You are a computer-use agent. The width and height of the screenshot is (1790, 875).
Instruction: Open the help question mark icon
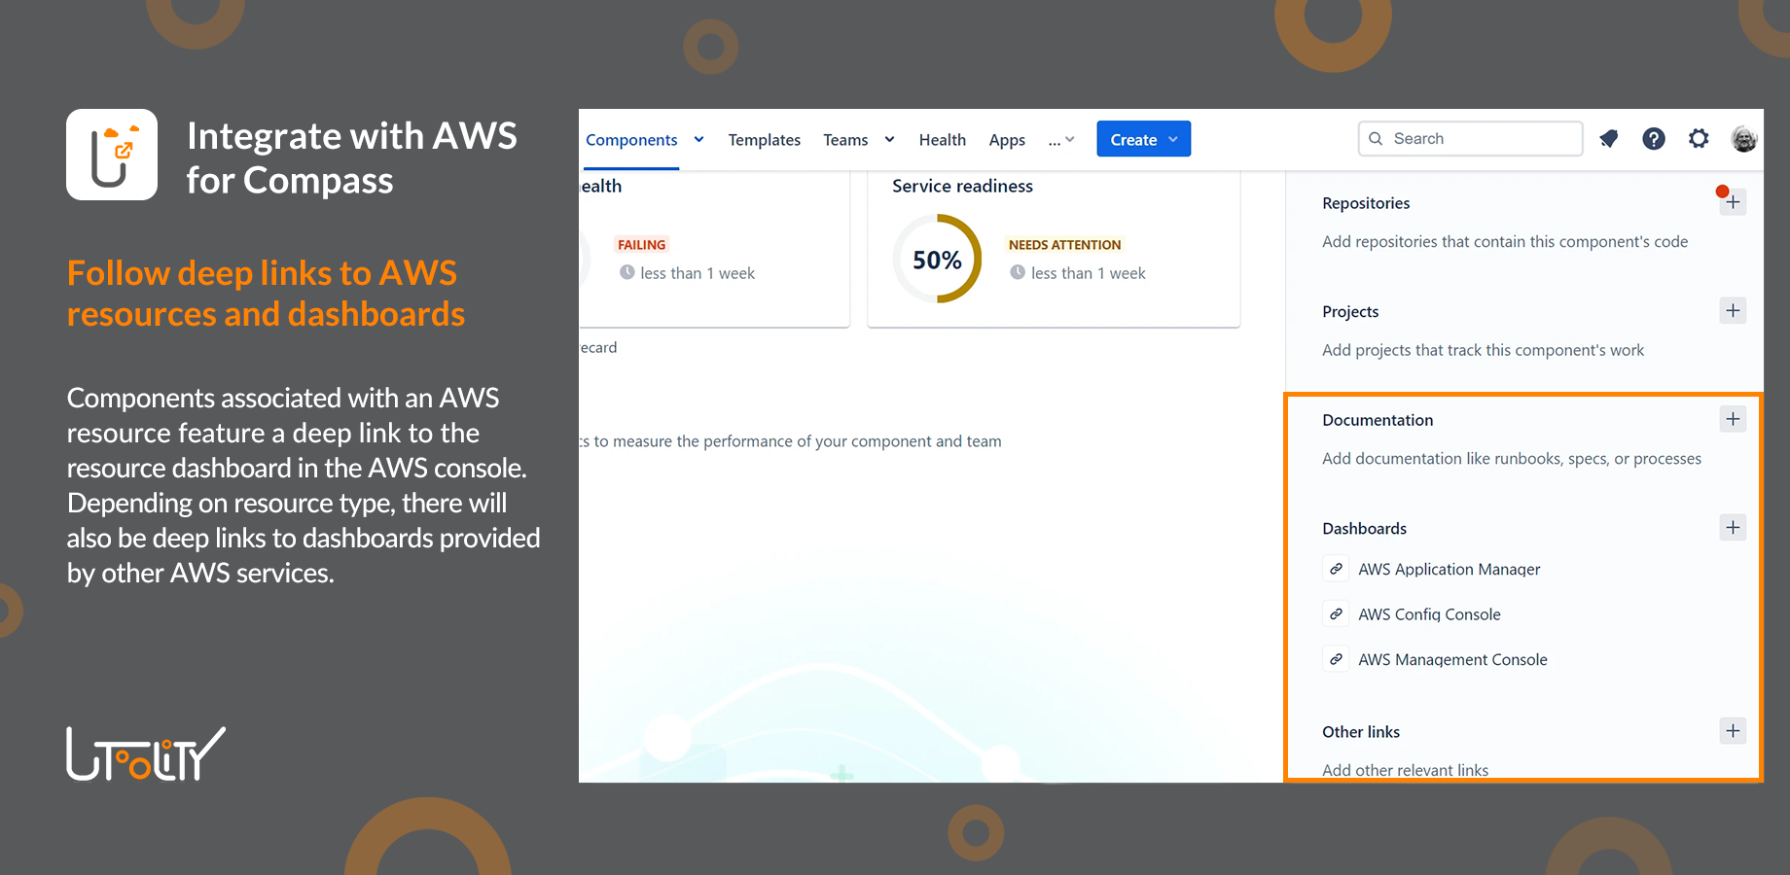point(1654,139)
